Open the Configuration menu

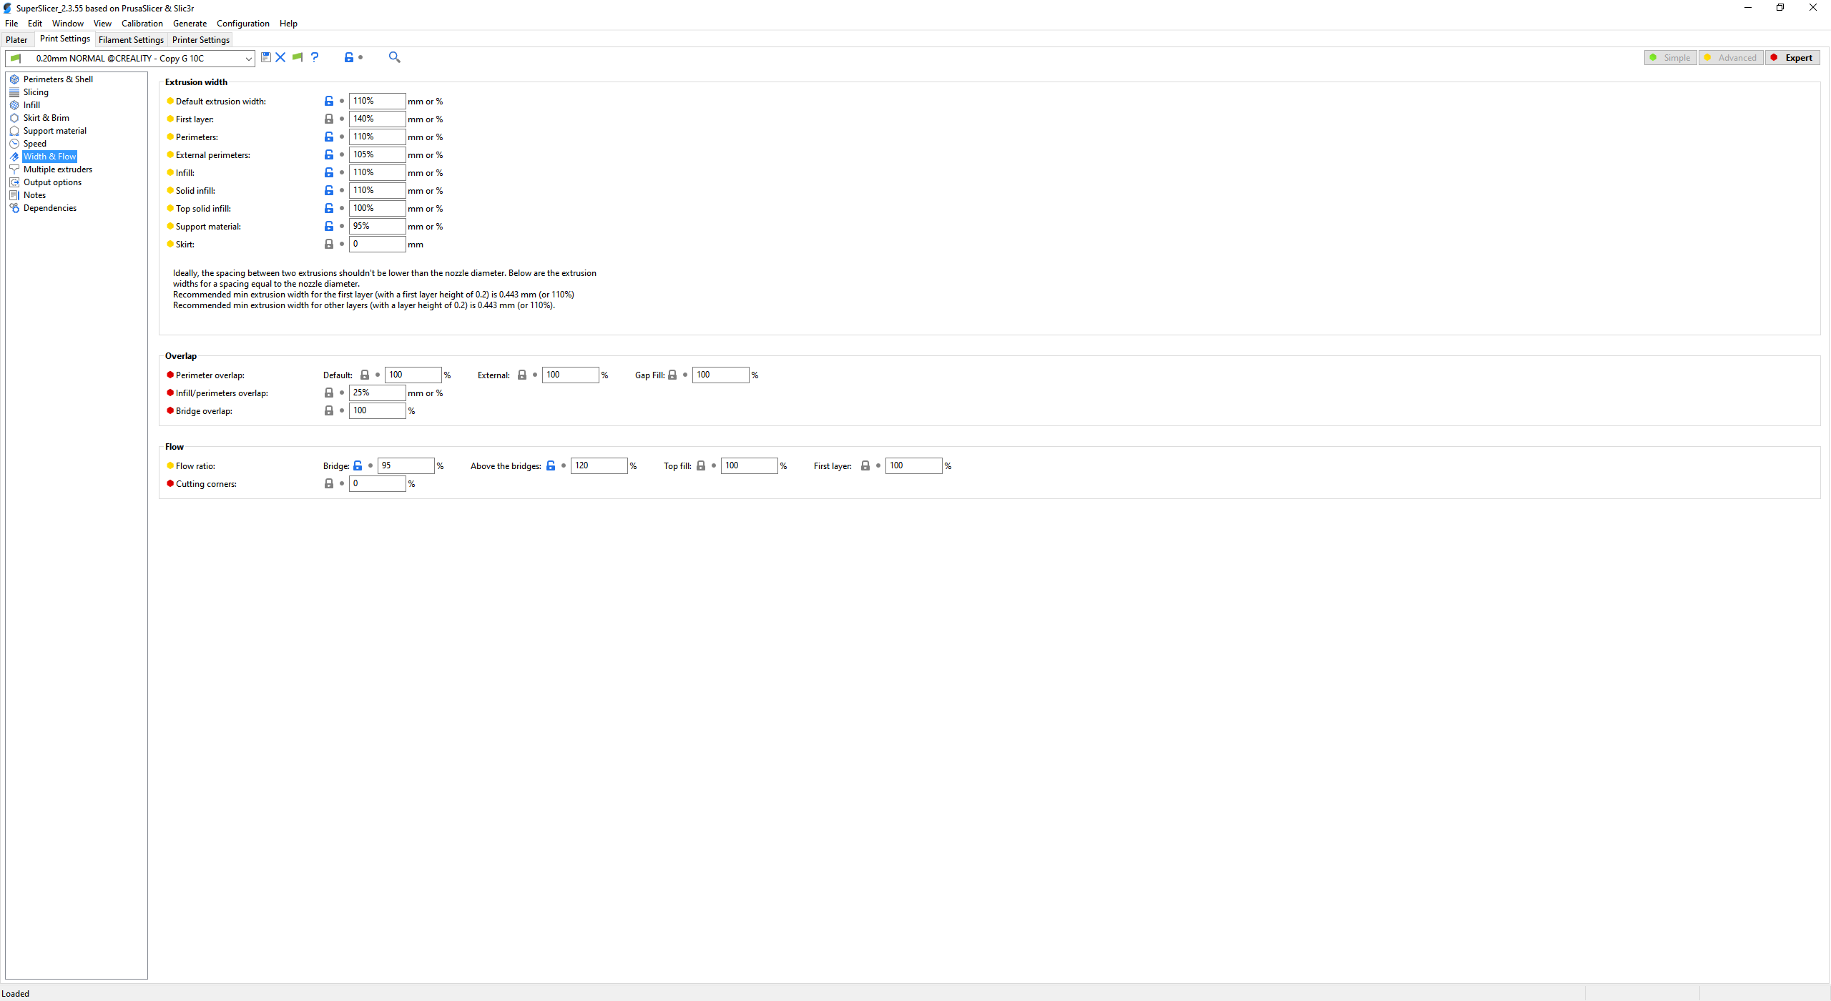242,24
